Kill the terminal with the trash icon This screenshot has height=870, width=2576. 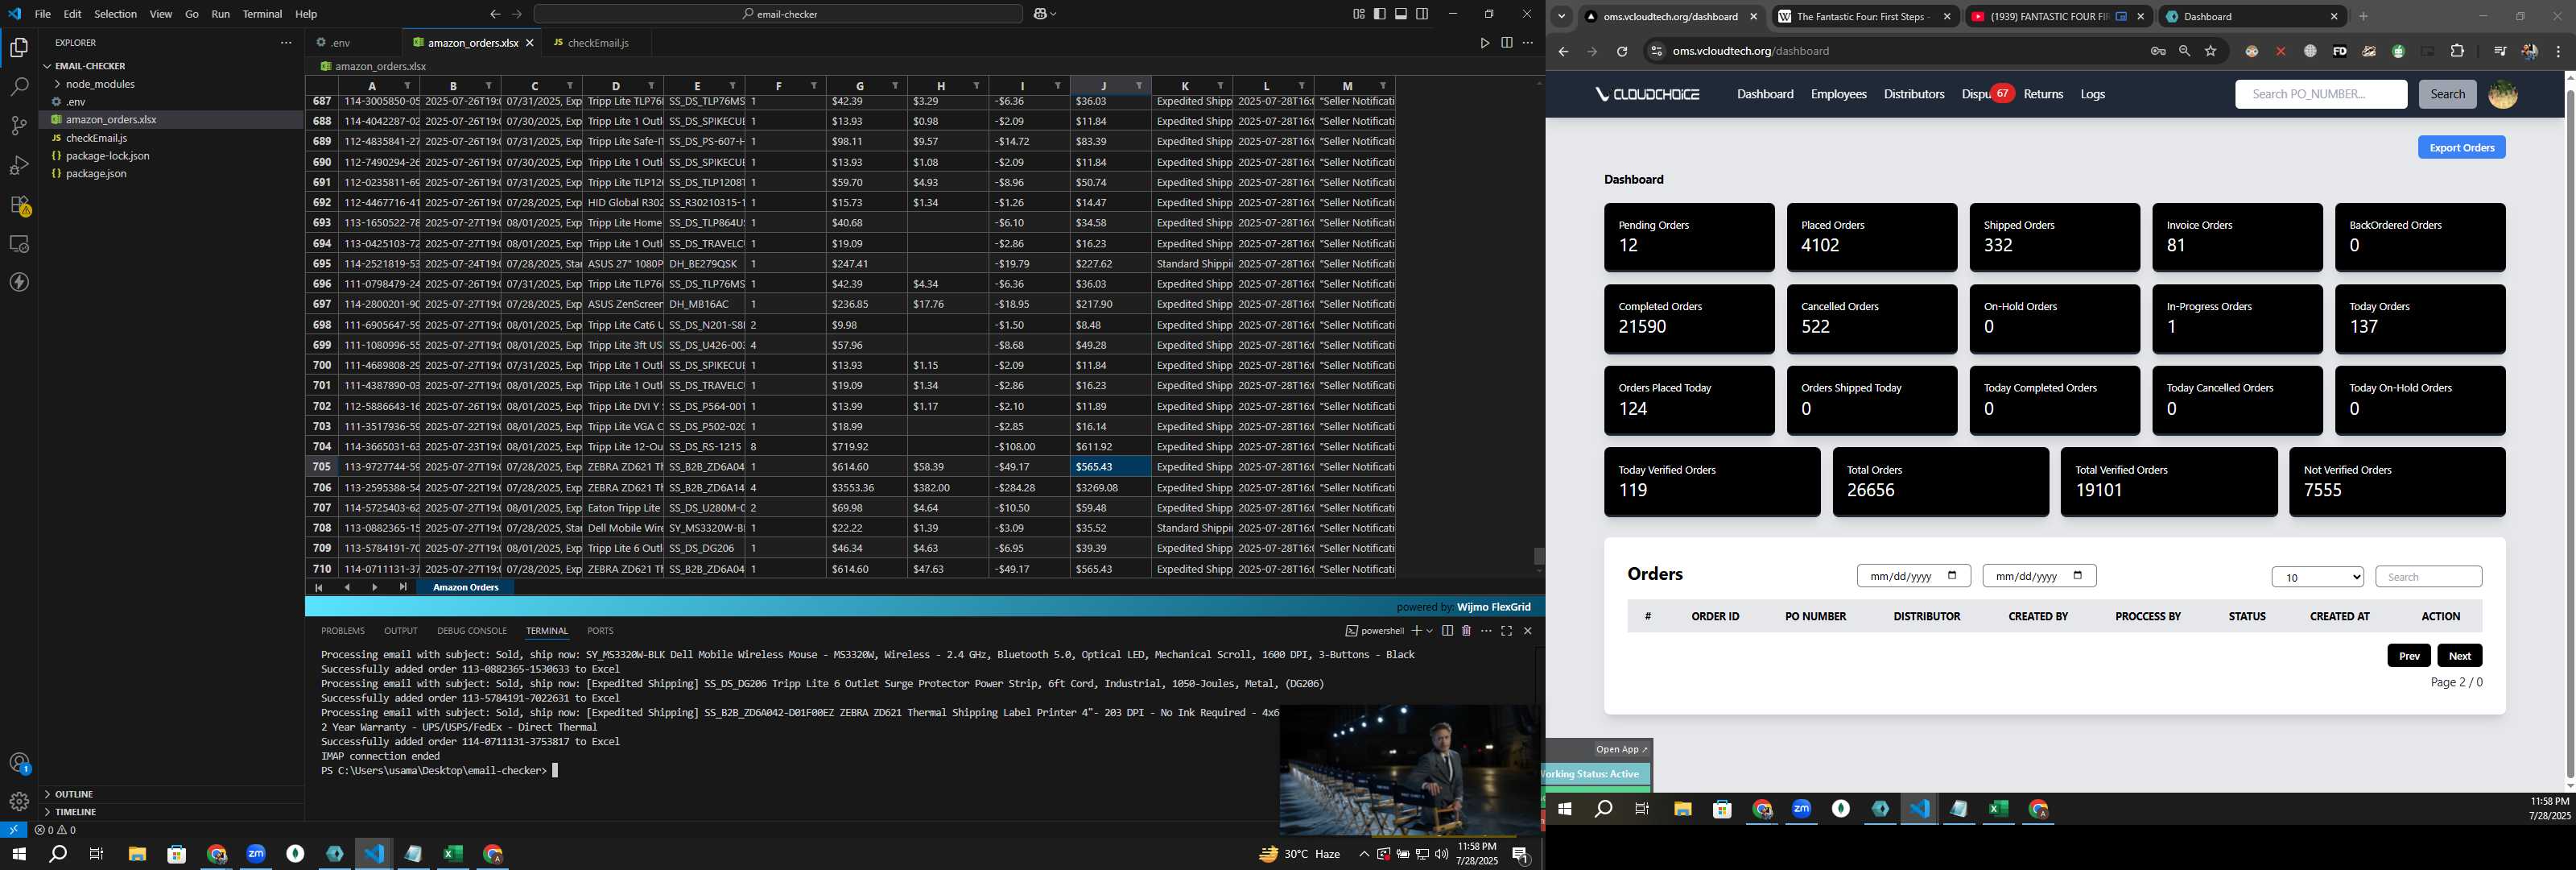(1466, 631)
